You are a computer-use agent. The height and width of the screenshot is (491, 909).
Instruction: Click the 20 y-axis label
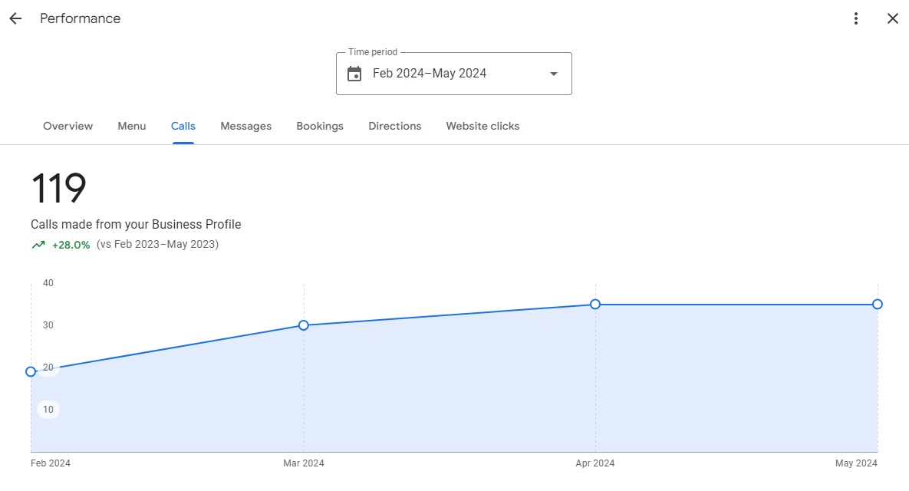pos(48,367)
